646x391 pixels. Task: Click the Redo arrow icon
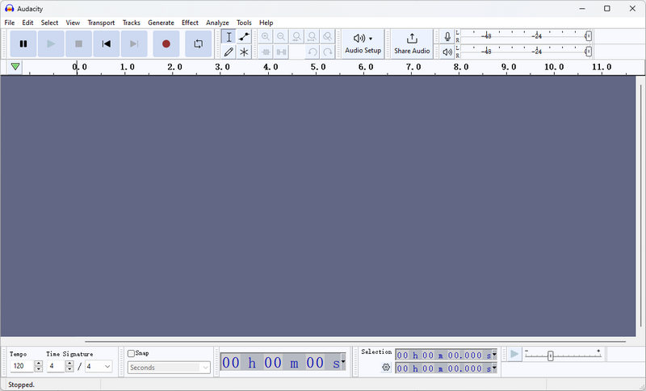pyautogui.click(x=327, y=52)
